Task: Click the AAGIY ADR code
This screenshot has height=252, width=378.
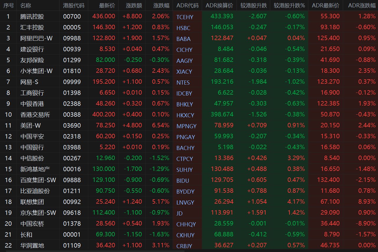Action: [x=184, y=61]
